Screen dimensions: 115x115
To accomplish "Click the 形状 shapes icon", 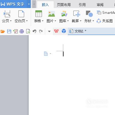I will point(89,14).
